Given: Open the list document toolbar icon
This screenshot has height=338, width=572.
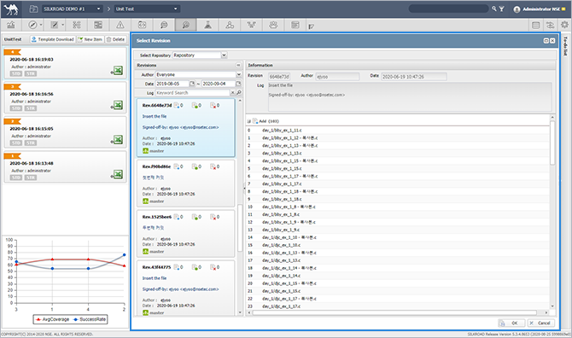Looking at the screenshot, I should click(295, 25).
